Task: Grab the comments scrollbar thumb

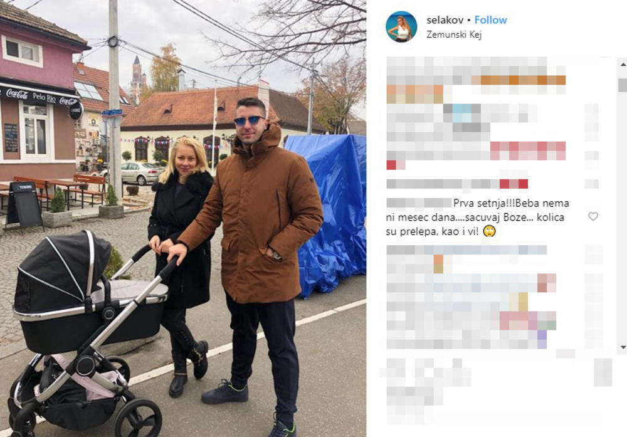Action: pyautogui.click(x=623, y=85)
